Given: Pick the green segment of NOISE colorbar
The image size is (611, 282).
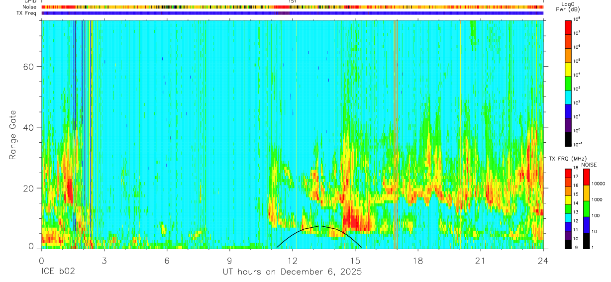Looking at the screenshot, I should click(587, 209).
